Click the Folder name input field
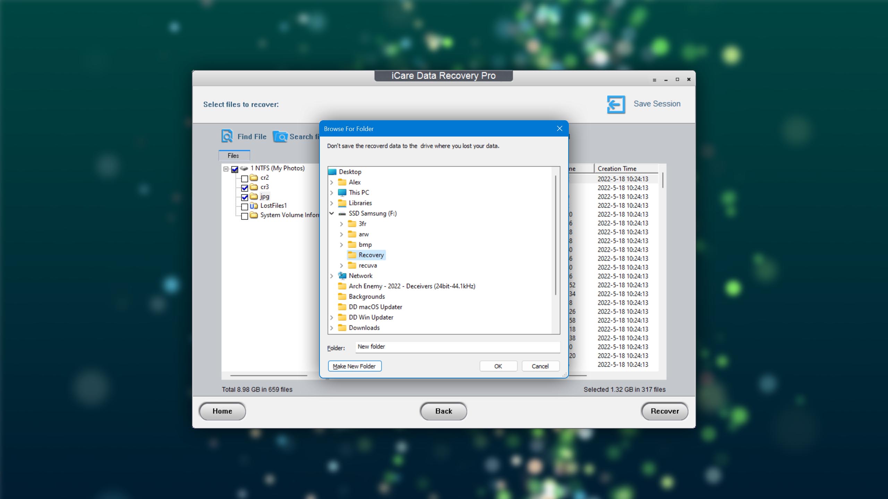The width and height of the screenshot is (888, 499). coord(458,347)
